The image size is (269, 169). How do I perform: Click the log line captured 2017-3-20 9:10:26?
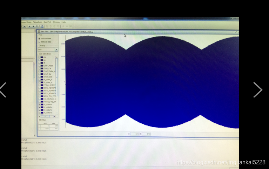35,159
